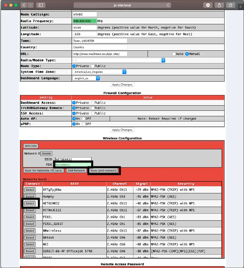
Task: Click the WiFi Info button
Action: [31, 146]
